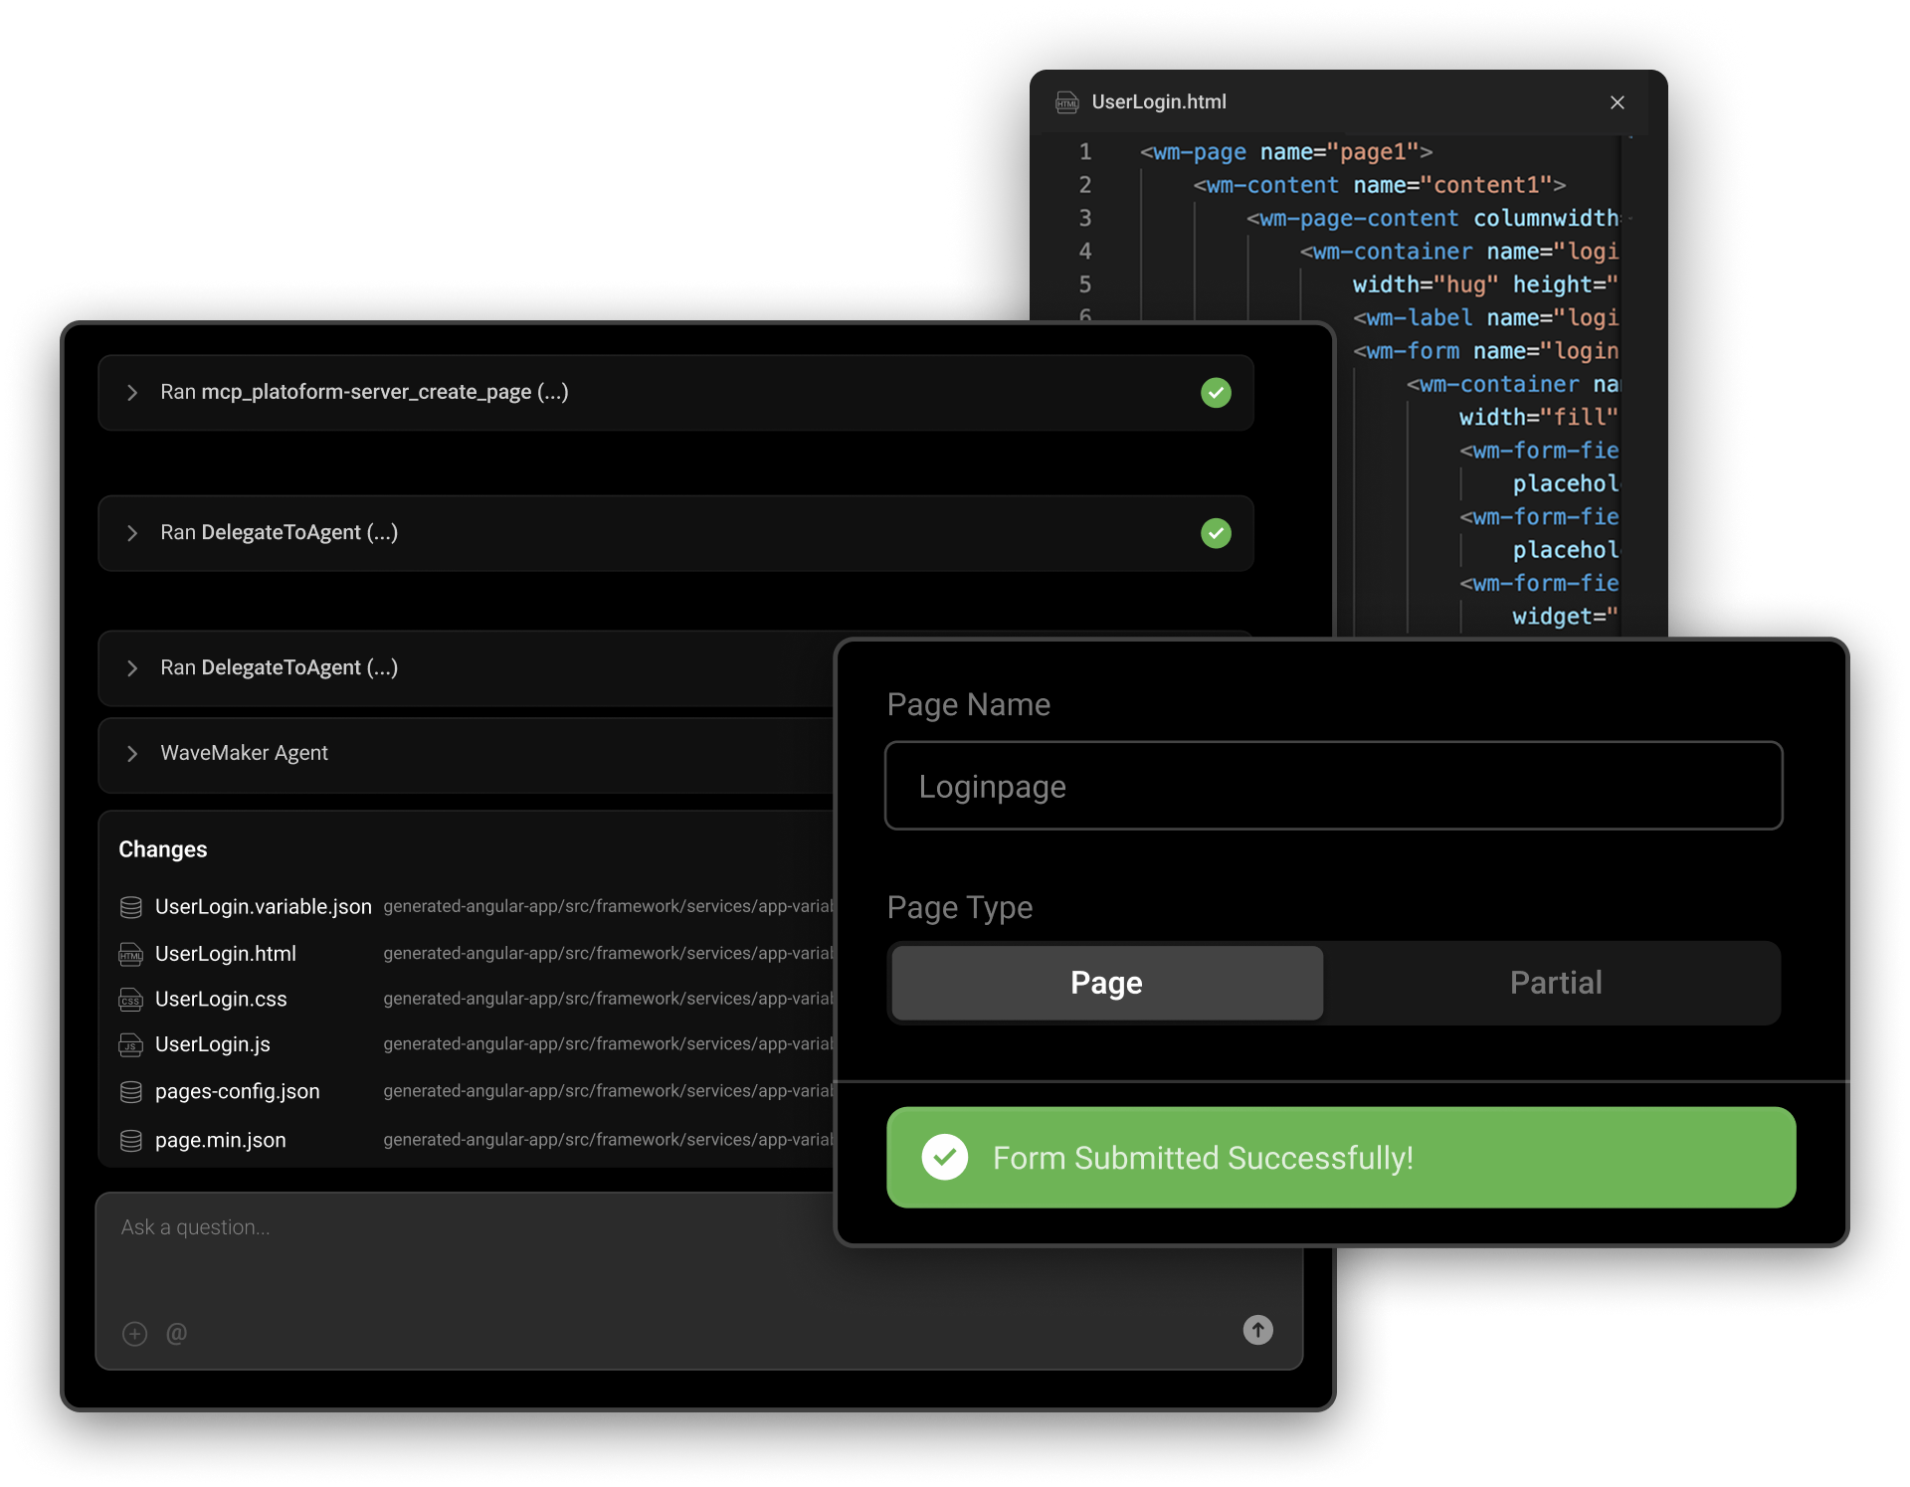Expand the mcp_platoform-server_create_page run entry
This screenshot has height=1487, width=1910.
tap(132, 393)
